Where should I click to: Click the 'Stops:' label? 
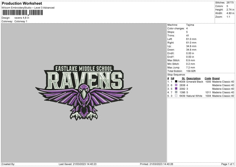click(171, 32)
